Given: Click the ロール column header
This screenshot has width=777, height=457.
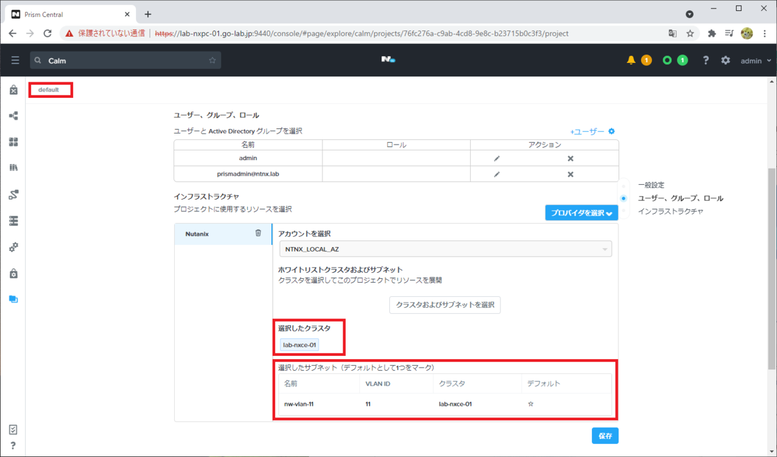Looking at the screenshot, I should [396, 145].
